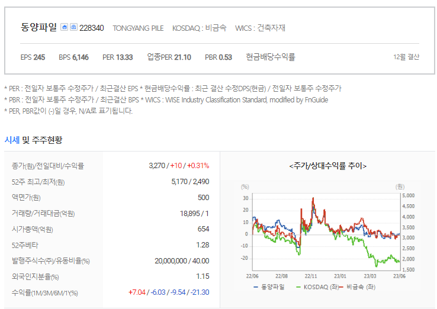This screenshot has width=437, height=309.
Task: Select the foreign ownership value 1.15
Action: pyautogui.click(x=203, y=276)
